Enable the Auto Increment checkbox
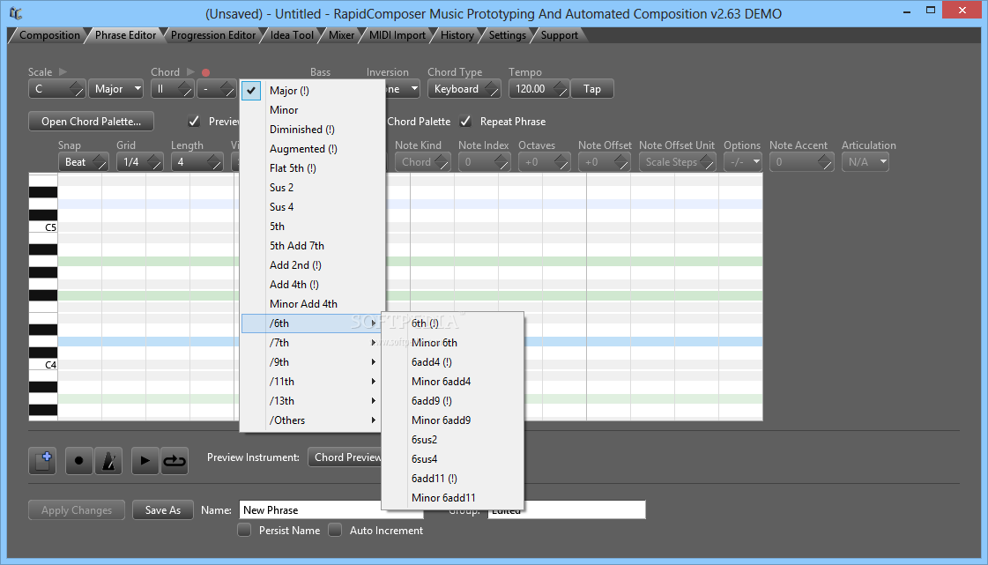This screenshot has height=565, width=988. [x=335, y=530]
